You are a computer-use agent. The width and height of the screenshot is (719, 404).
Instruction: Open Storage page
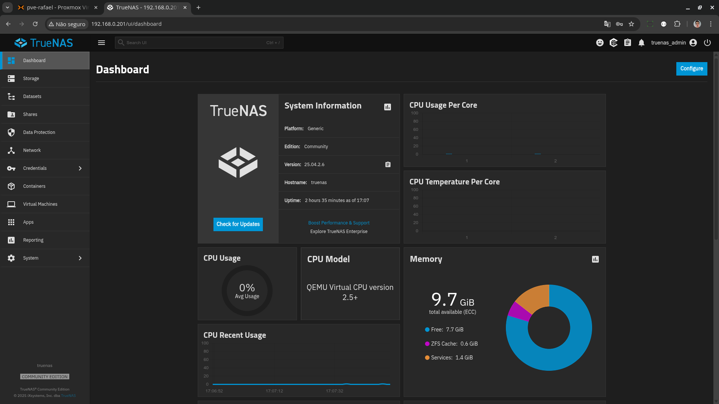(45, 79)
